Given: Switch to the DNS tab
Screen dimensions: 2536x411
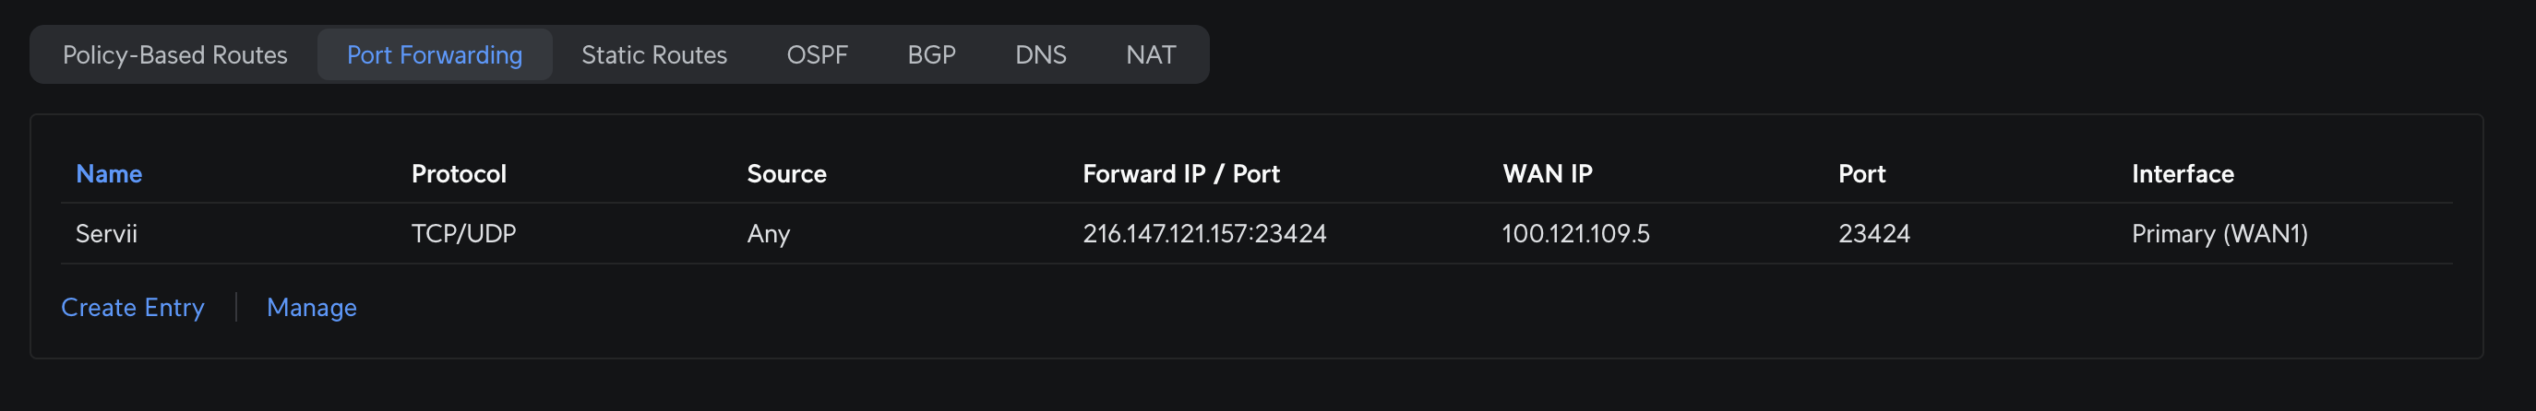Looking at the screenshot, I should coord(1040,55).
